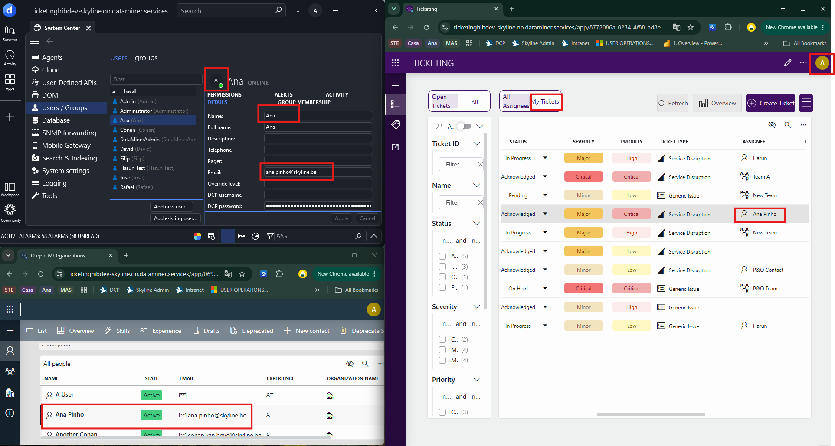This screenshot has height=446, width=835.
Task: Check the first Status checkbox with count 5
Action: [442, 256]
